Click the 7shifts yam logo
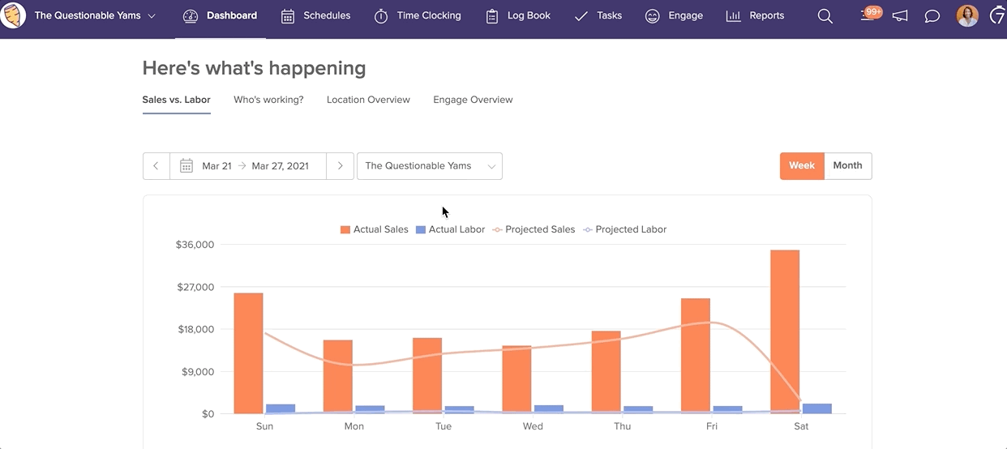 click(x=13, y=15)
